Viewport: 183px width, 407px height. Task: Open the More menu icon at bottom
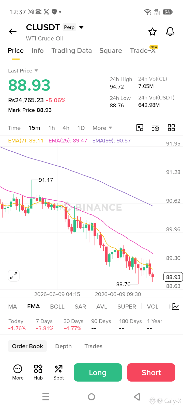tap(18, 372)
